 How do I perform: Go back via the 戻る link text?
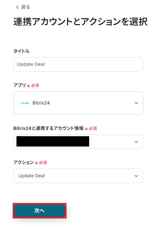[x=26, y=7]
